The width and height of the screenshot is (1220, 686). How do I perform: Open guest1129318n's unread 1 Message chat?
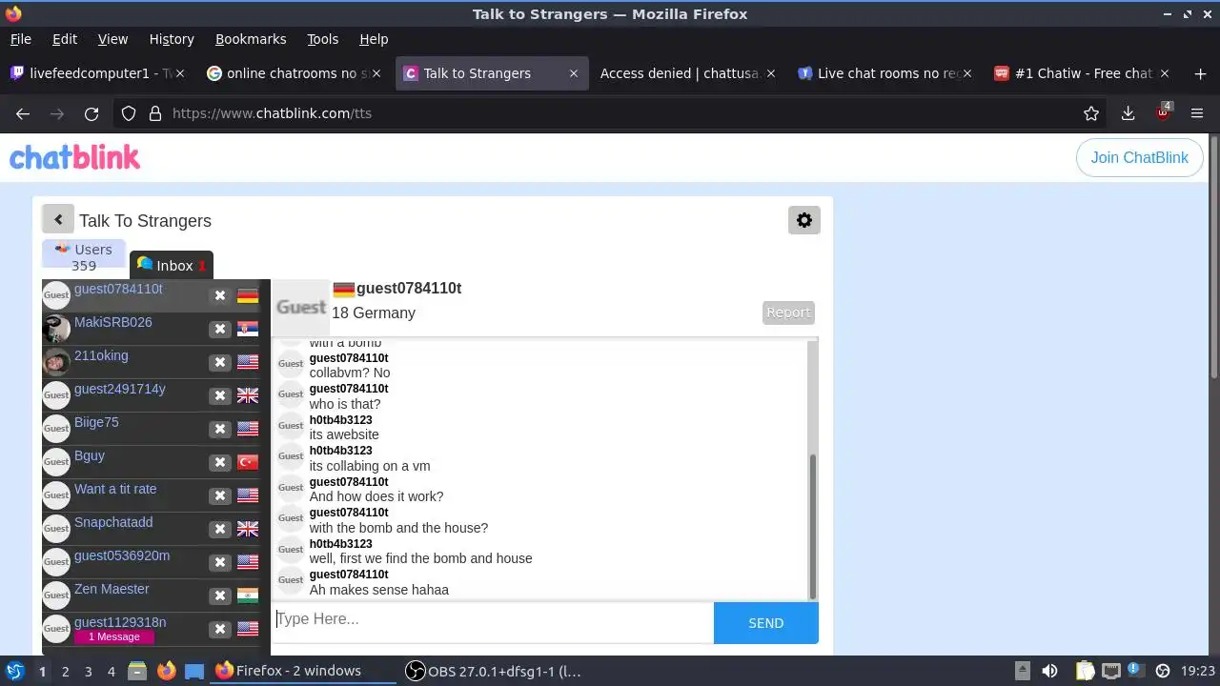click(113, 636)
